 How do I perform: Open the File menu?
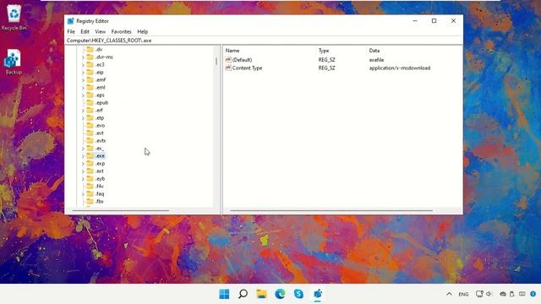click(71, 31)
